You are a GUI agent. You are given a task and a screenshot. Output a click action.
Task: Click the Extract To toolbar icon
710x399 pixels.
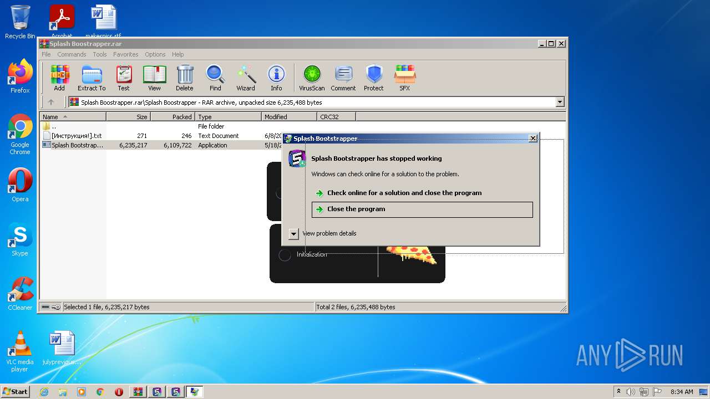pos(92,78)
